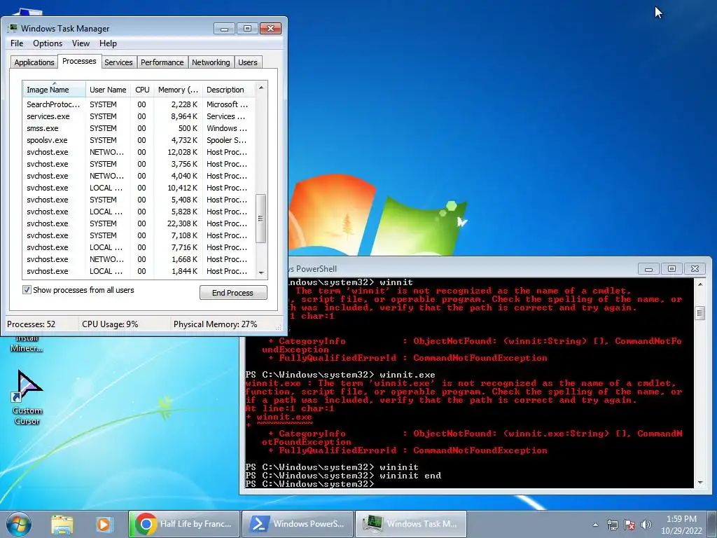
Task: Click 'winnit.exe' command line in PowerShell
Action: coord(340,375)
